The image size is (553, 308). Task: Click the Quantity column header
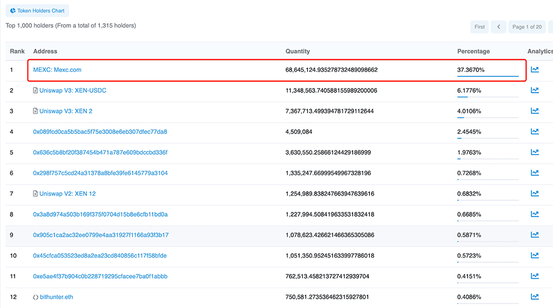click(x=298, y=51)
